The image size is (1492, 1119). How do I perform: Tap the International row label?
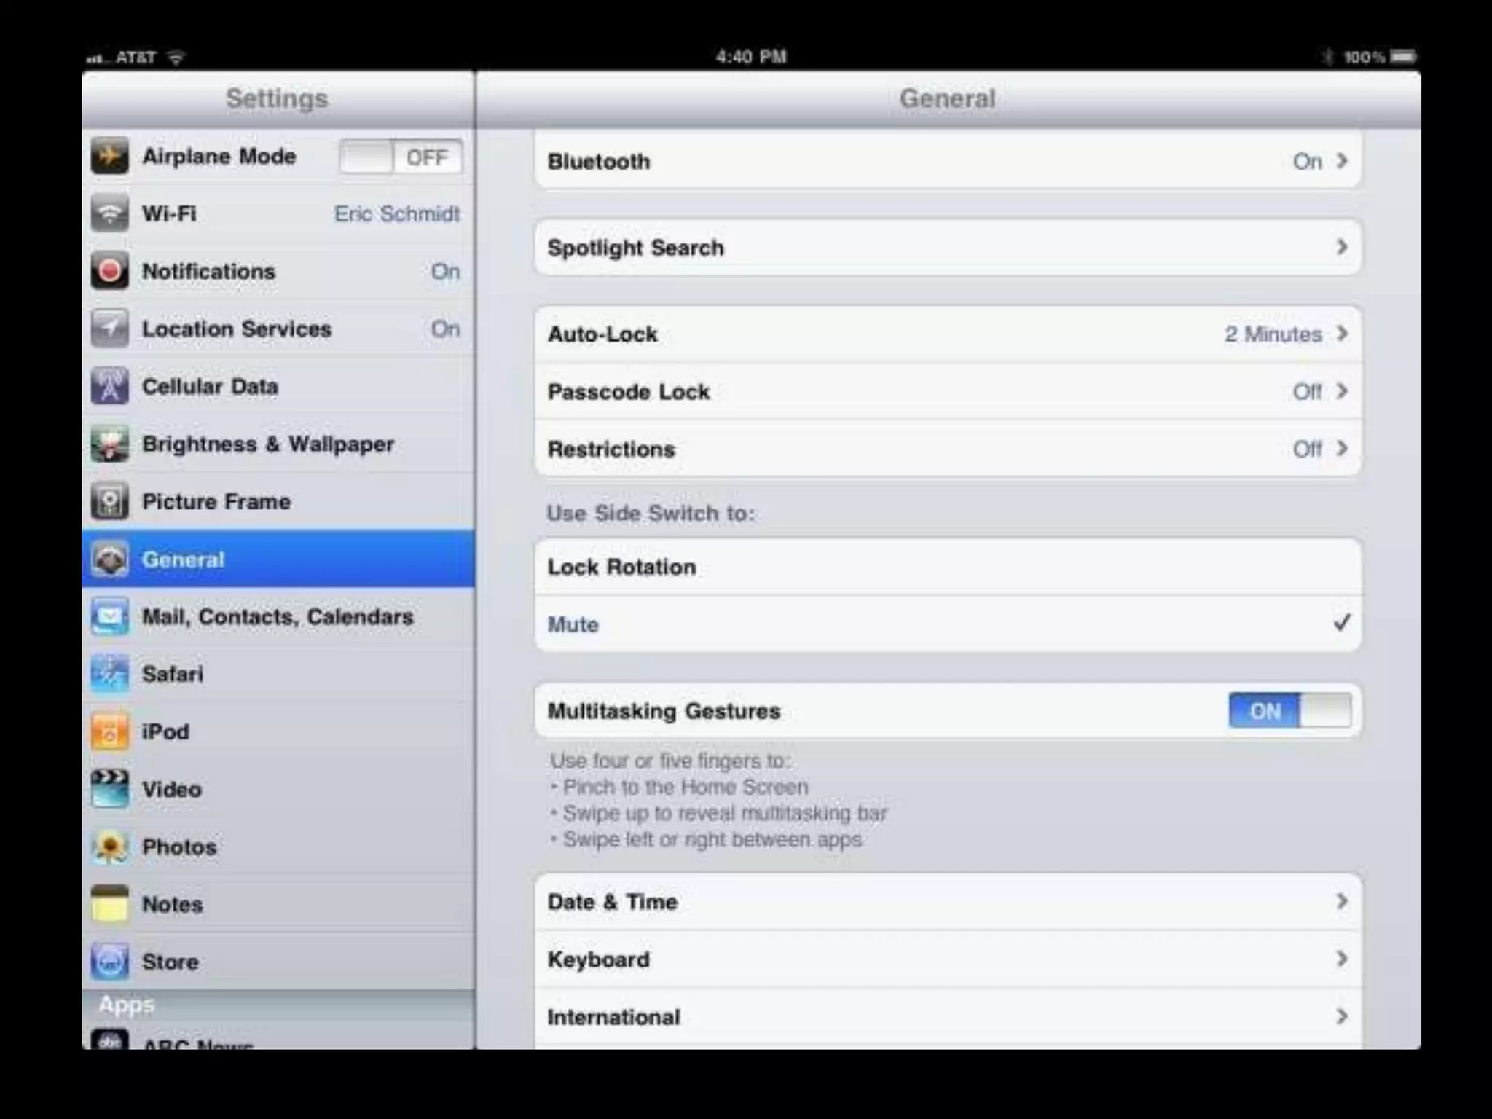pos(614,1017)
